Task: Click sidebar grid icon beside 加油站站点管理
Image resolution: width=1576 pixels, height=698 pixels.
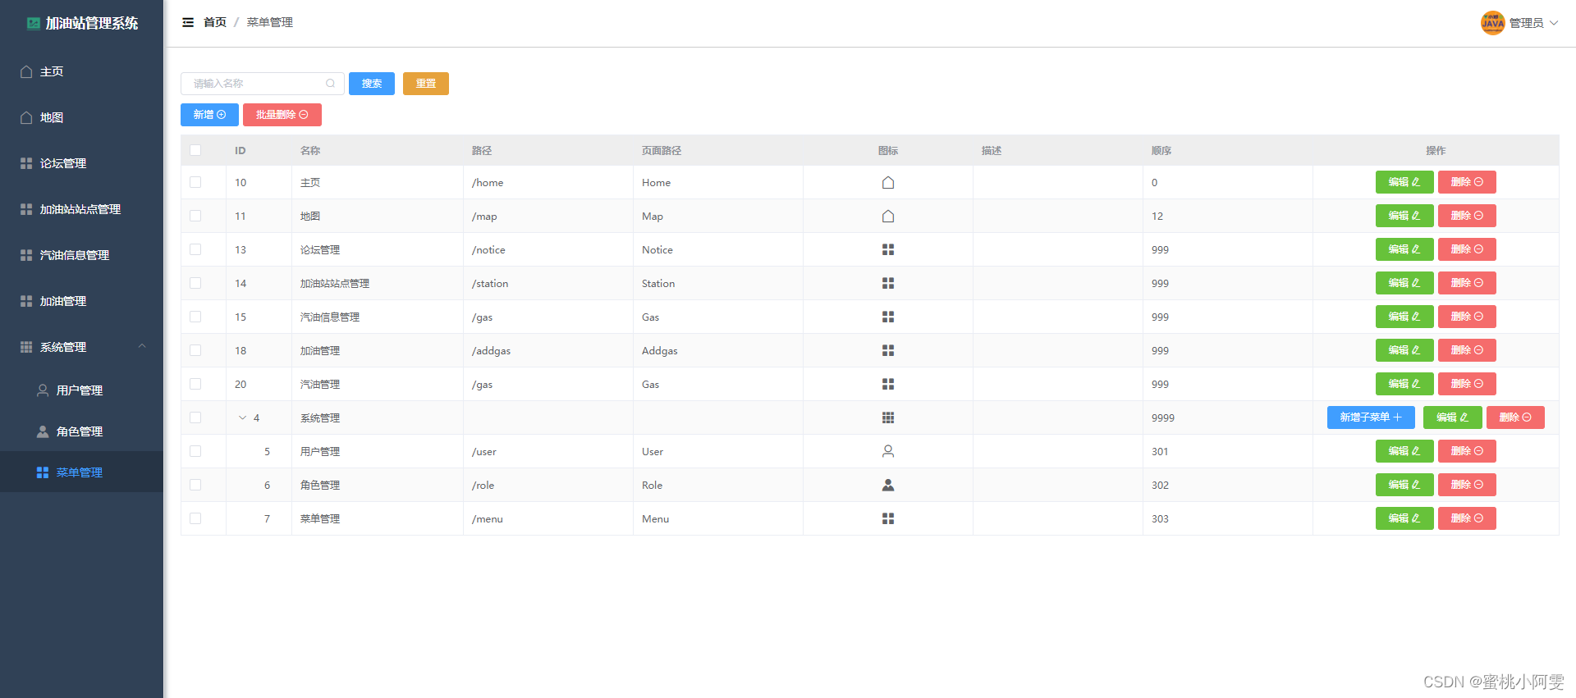Action: 26,210
